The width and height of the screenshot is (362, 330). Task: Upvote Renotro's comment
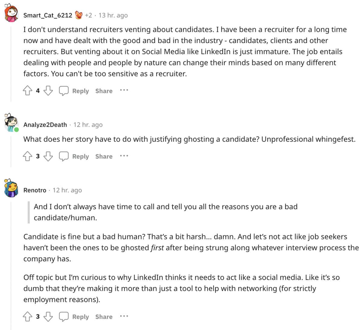27,316
